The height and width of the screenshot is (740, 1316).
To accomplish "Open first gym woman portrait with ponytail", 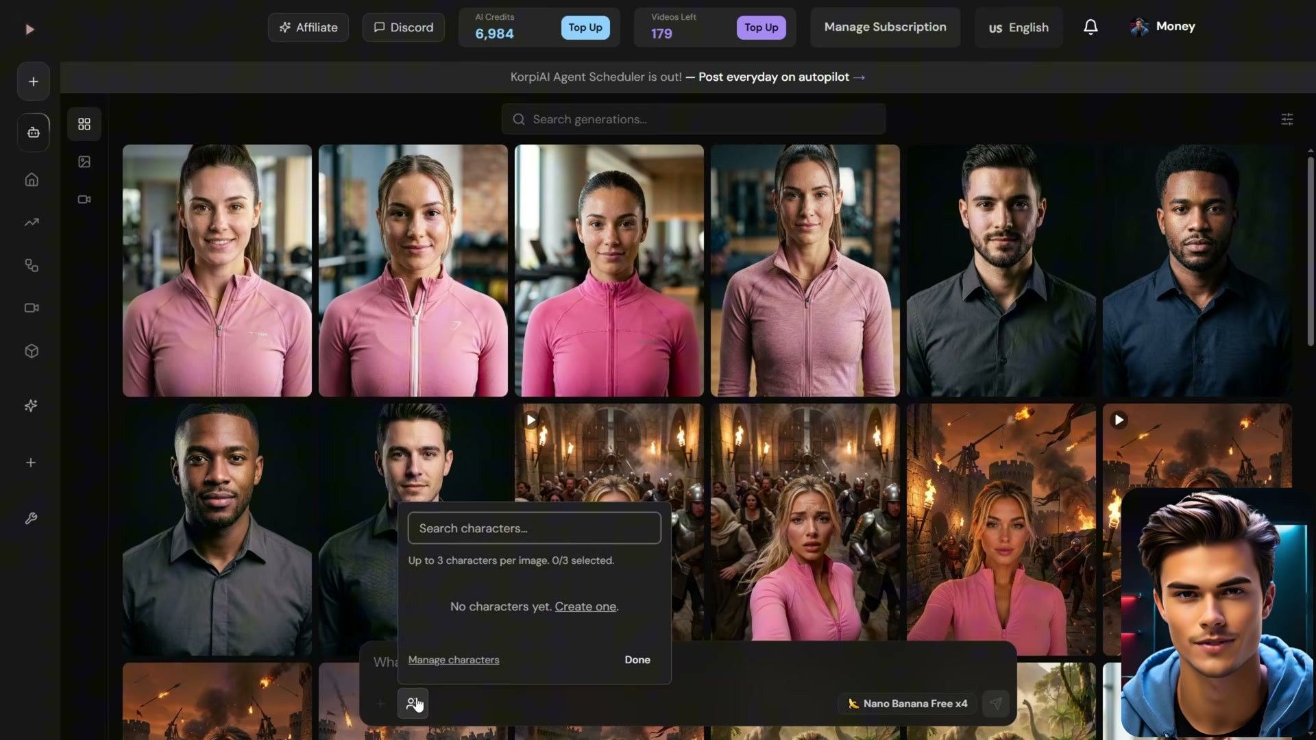I will [x=217, y=271].
